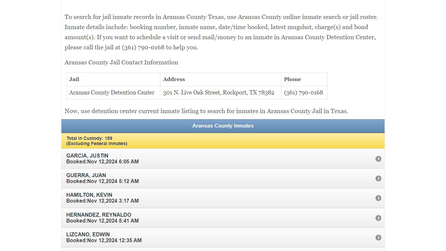The image size is (446, 251).
Task: Click the Aransas County Inmates header
Action: pos(223,126)
